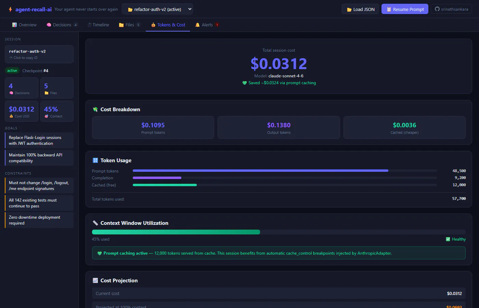Click the 'Current cost' projection row
The height and width of the screenshot is (308, 479).
tap(279, 293)
